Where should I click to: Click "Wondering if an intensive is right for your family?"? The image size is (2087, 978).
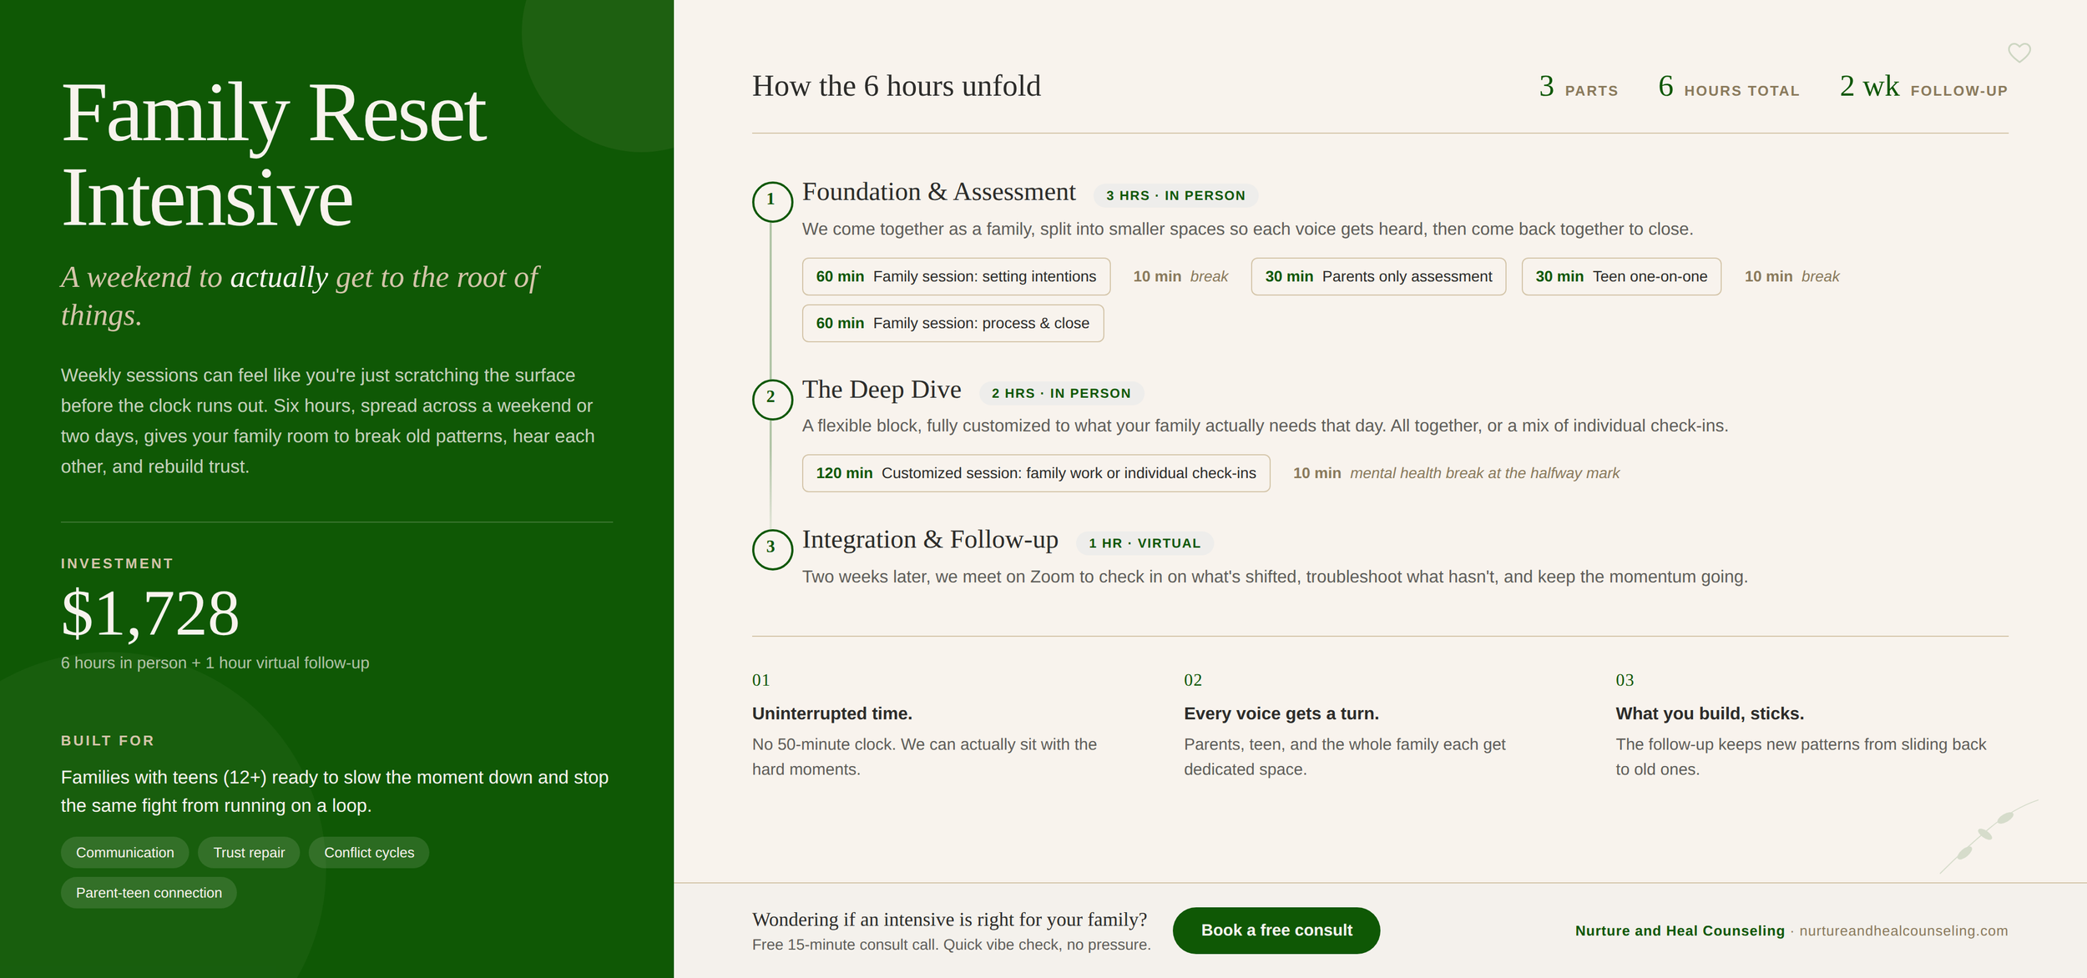coord(949,919)
